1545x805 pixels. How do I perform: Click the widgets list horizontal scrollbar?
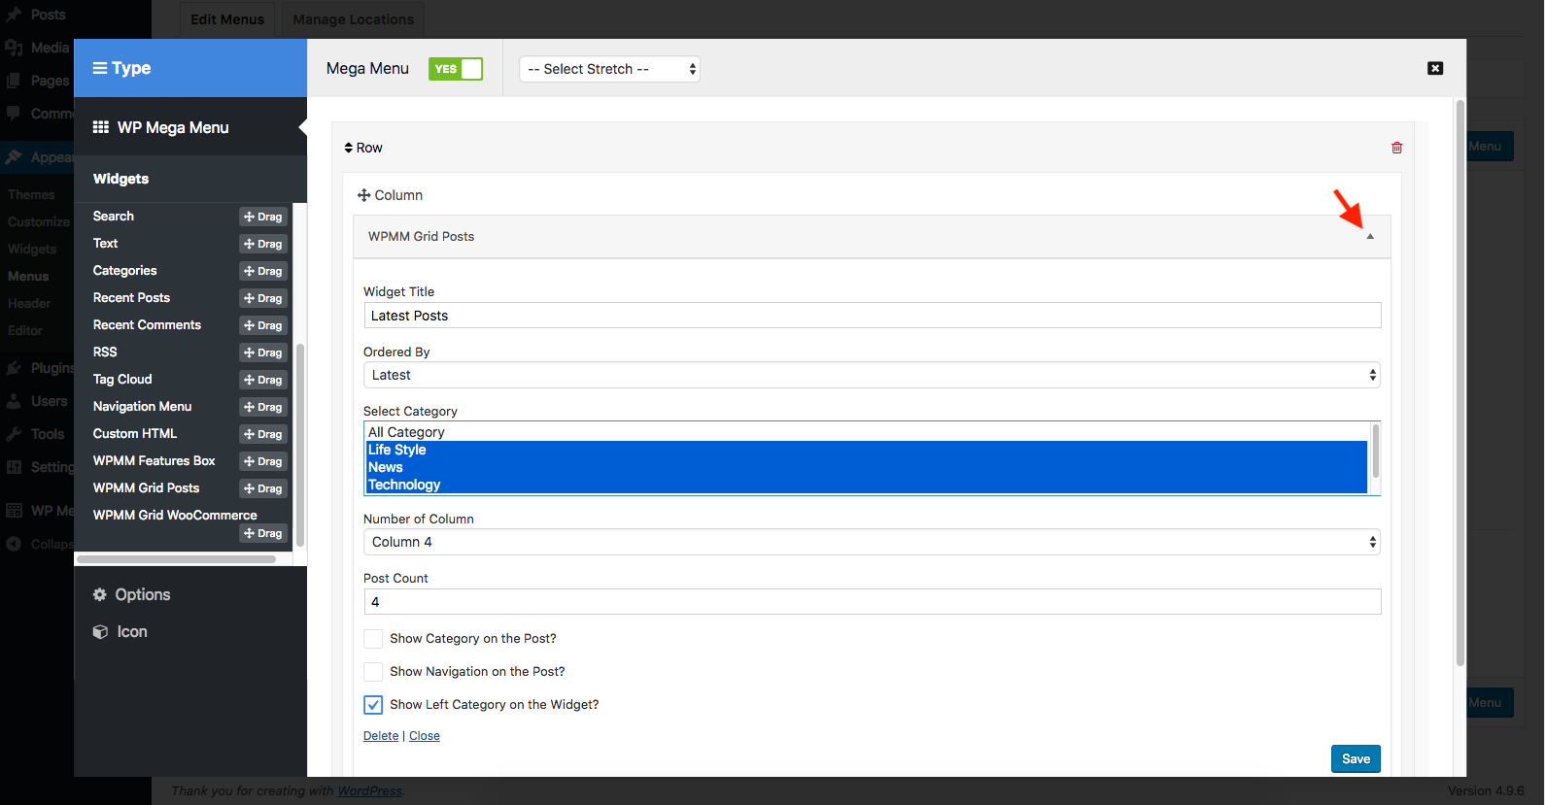click(x=177, y=559)
